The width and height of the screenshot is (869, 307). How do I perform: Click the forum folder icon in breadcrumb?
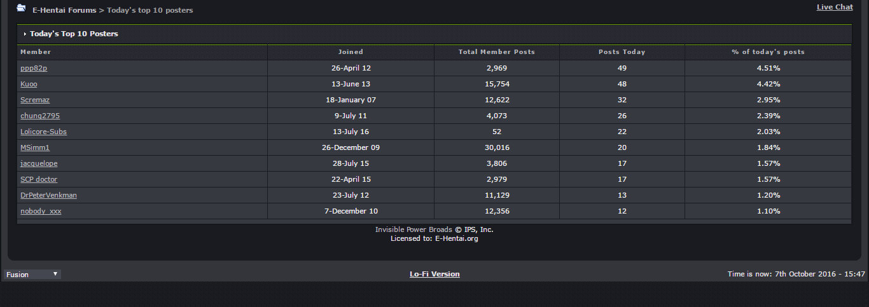click(21, 8)
